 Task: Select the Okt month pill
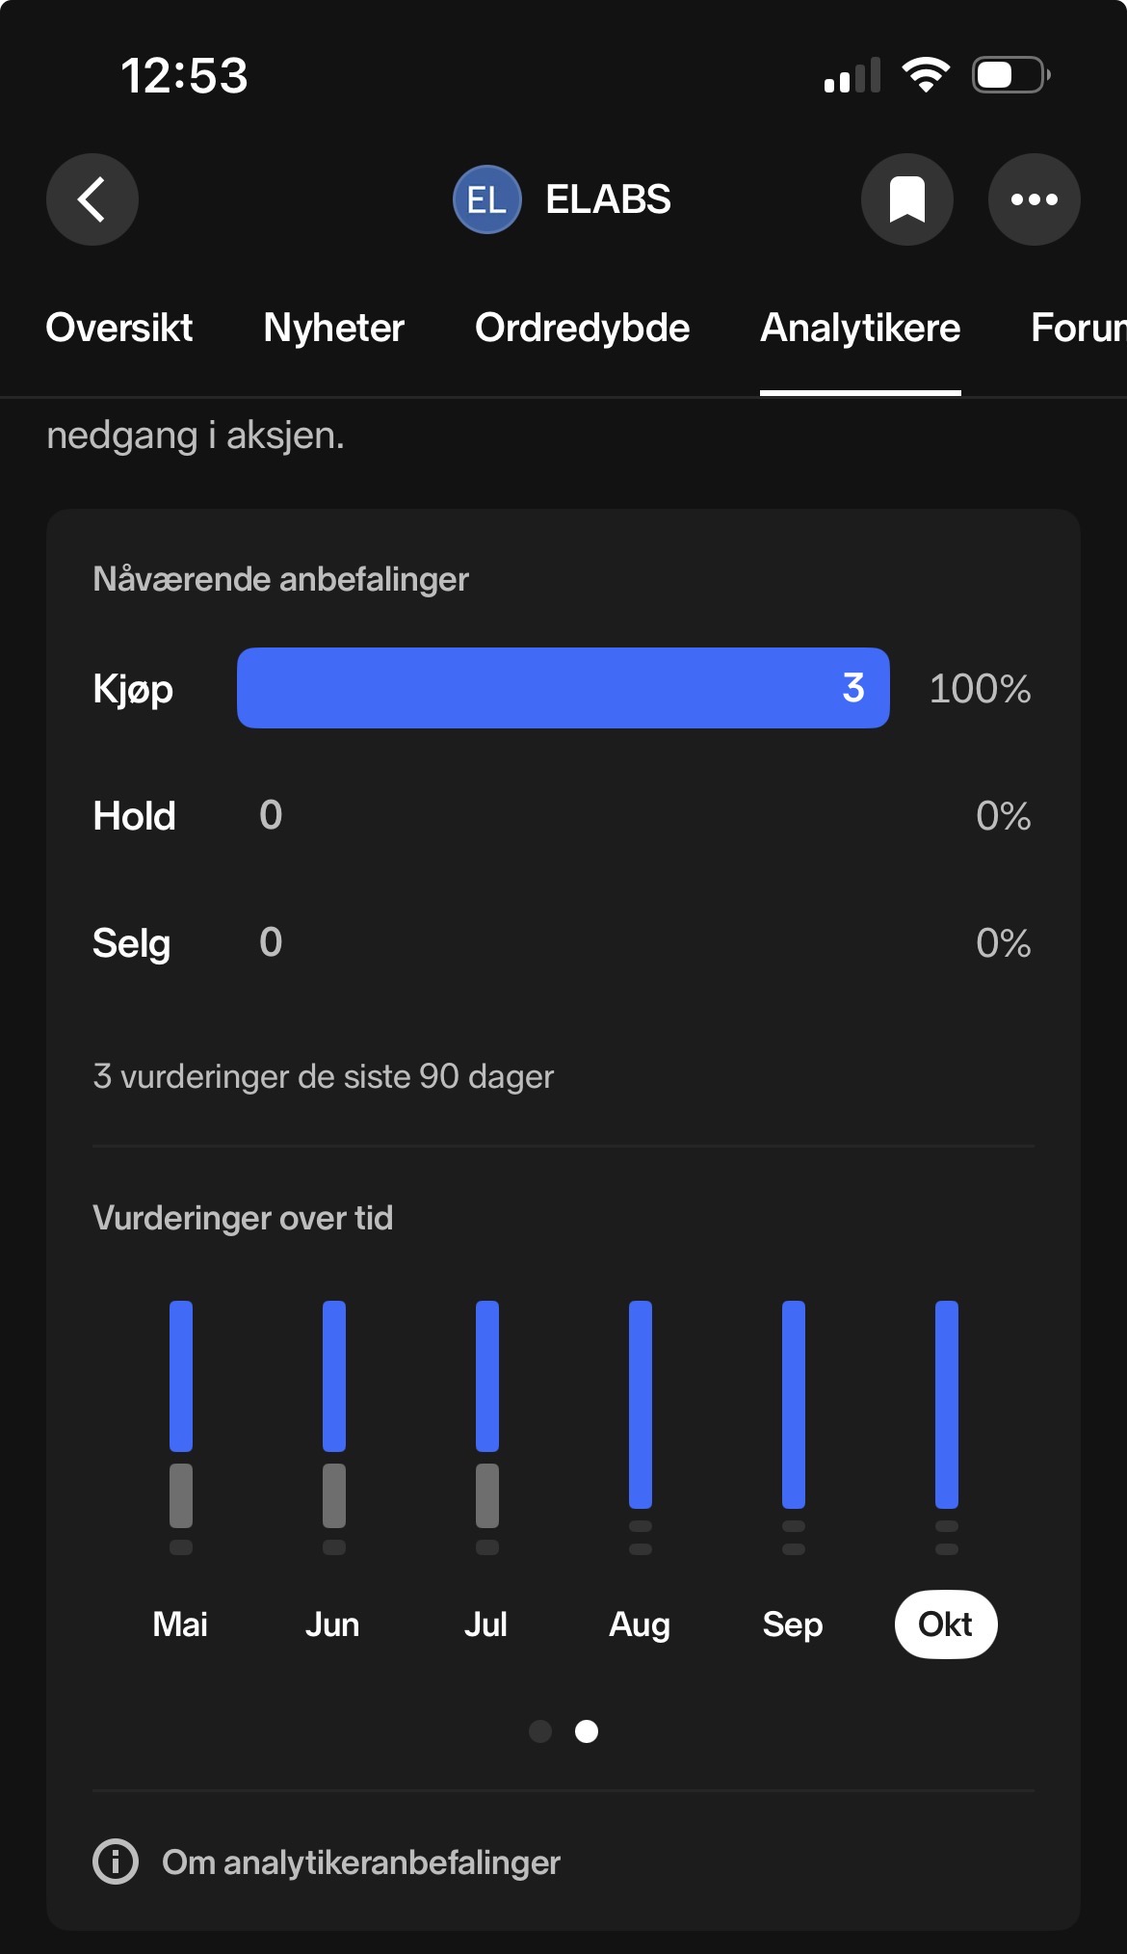945,1624
